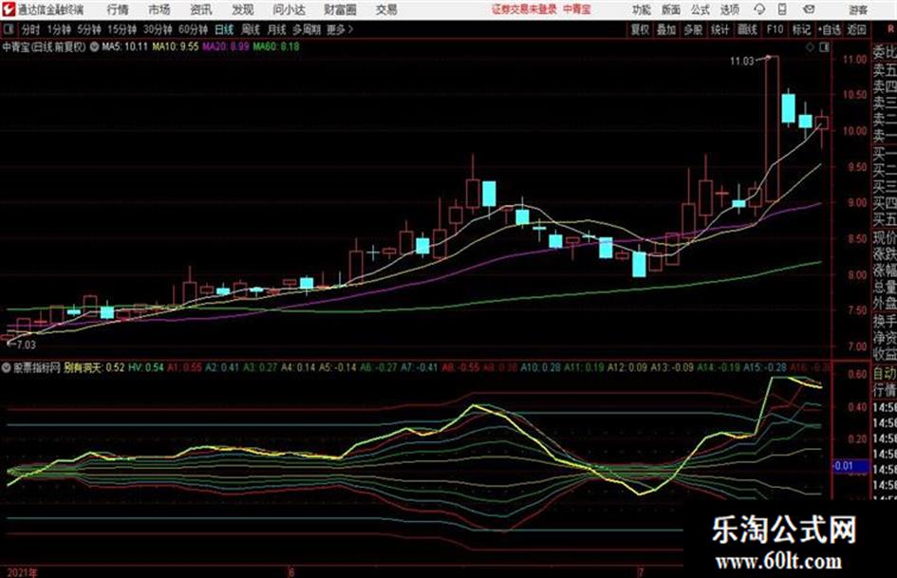This screenshot has width=897, height=578.
Task: Select the 多周期 multi-period tab
Action: [x=307, y=29]
